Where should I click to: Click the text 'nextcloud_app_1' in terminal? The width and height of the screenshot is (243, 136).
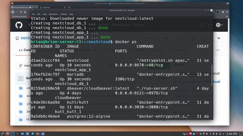click(x=73, y=70)
